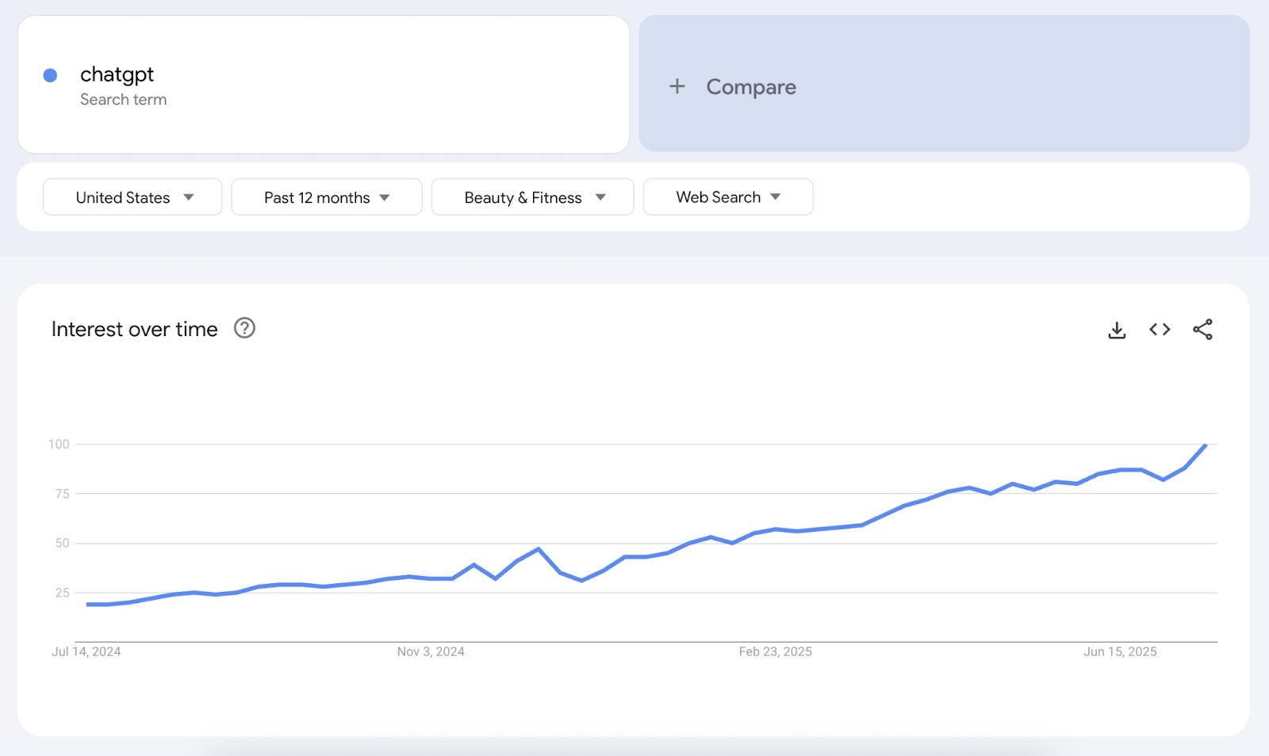Screen dimensions: 1269x756
Task: Open the region selector showing United States
Action: [x=132, y=197]
